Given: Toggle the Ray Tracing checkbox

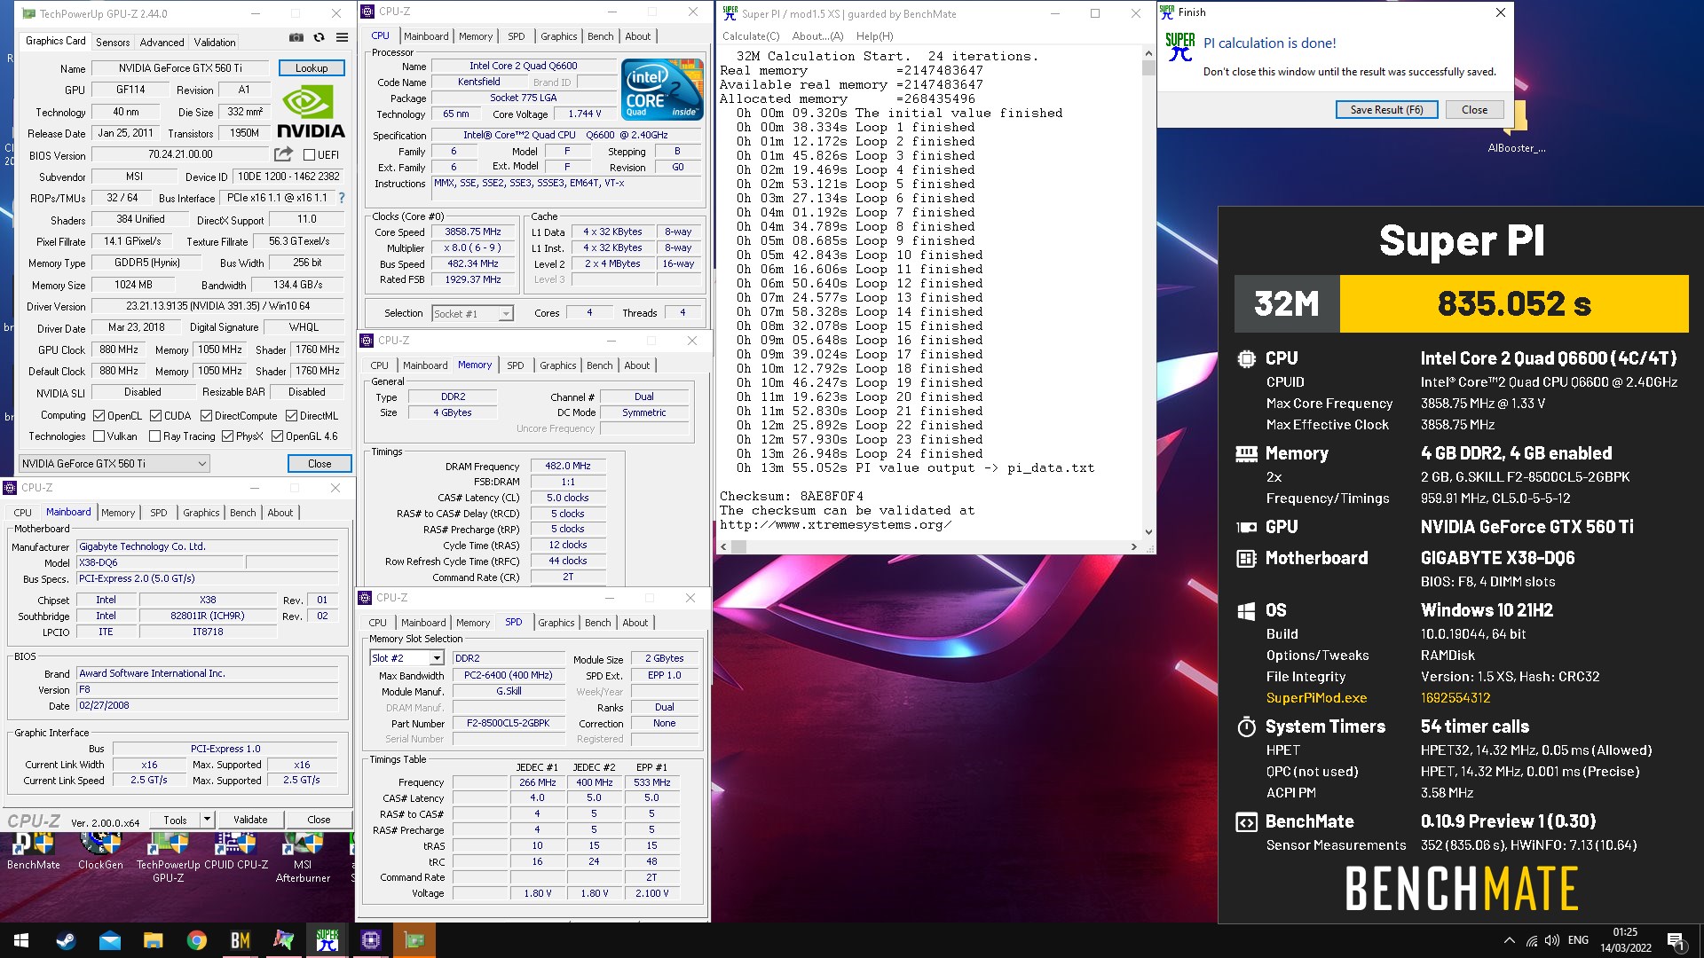Looking at the screenshot, I should pos(155,436).
